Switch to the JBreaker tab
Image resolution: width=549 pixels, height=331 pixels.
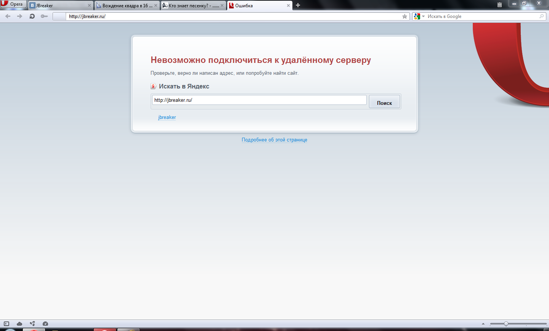click(x=61, y=5)
